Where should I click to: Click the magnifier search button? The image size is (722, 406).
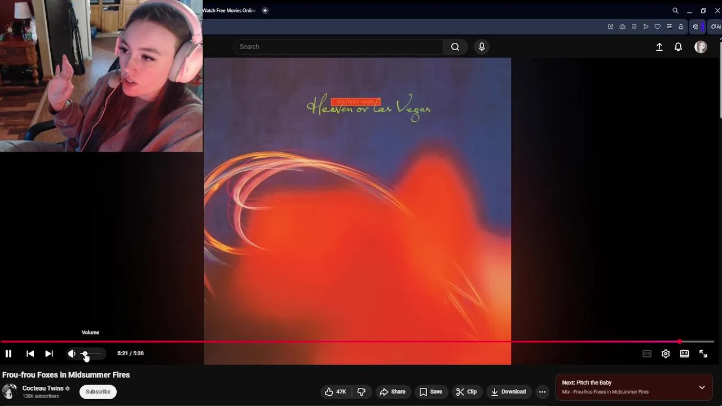(455, 47)
